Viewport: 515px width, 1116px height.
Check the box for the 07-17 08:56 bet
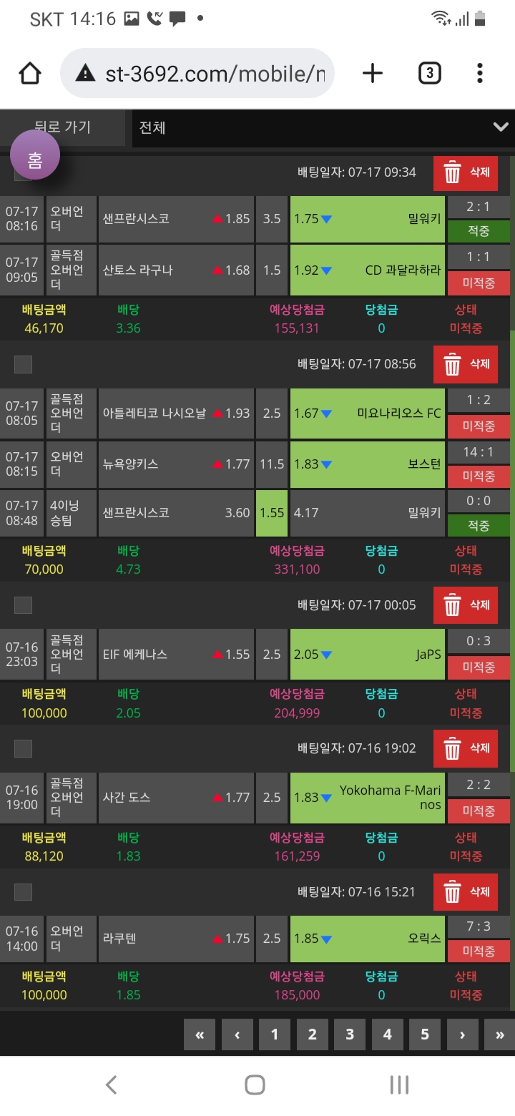tap(23, 364)
